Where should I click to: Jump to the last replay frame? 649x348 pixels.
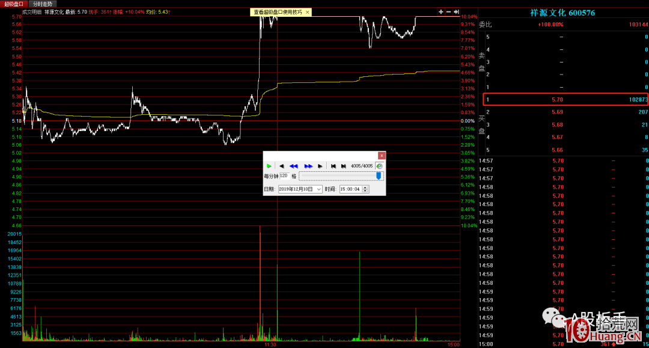pos(344,166)
